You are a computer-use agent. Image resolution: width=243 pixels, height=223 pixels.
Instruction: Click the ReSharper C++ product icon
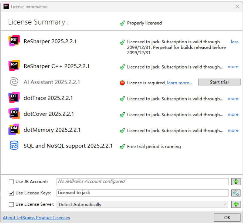tap(14, 66)
